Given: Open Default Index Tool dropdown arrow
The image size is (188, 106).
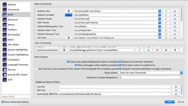Looking at the screenshot, I should tap(160, 30).
